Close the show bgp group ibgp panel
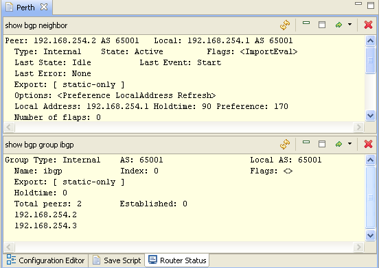 tap(368, 144)
